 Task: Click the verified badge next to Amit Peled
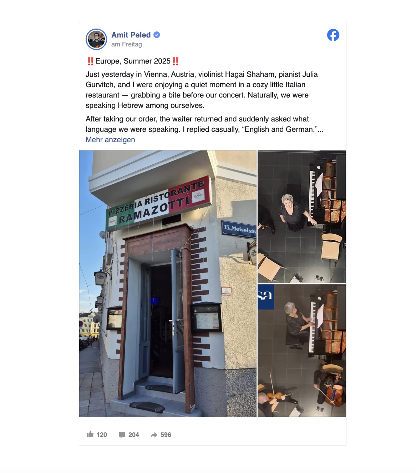click(x=157, y=35)
